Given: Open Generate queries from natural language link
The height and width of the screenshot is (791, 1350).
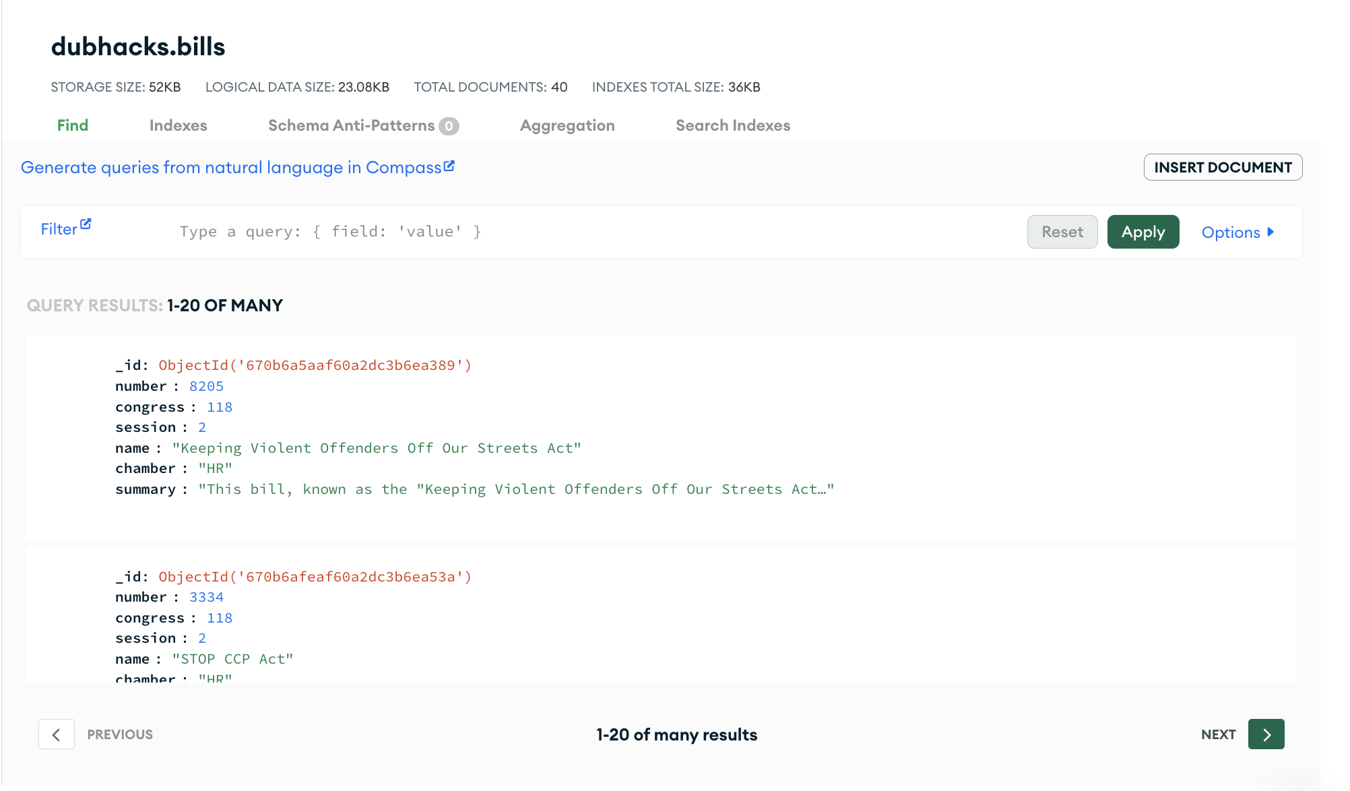Looking at the screenshot, I should point(230,167).
